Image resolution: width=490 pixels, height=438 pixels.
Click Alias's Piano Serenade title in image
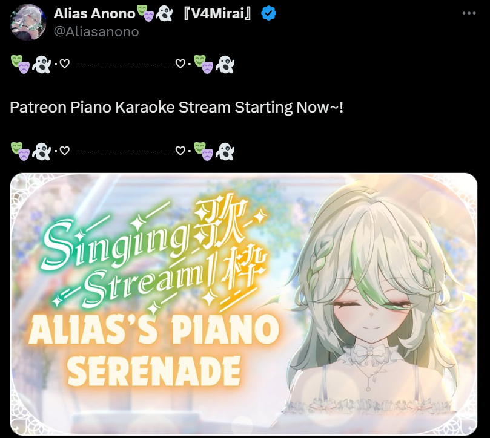coord(154,351)
